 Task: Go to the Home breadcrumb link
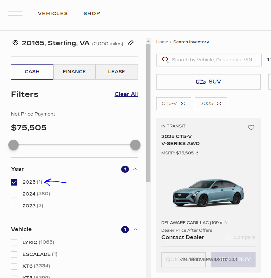click(x=162, y=42)
